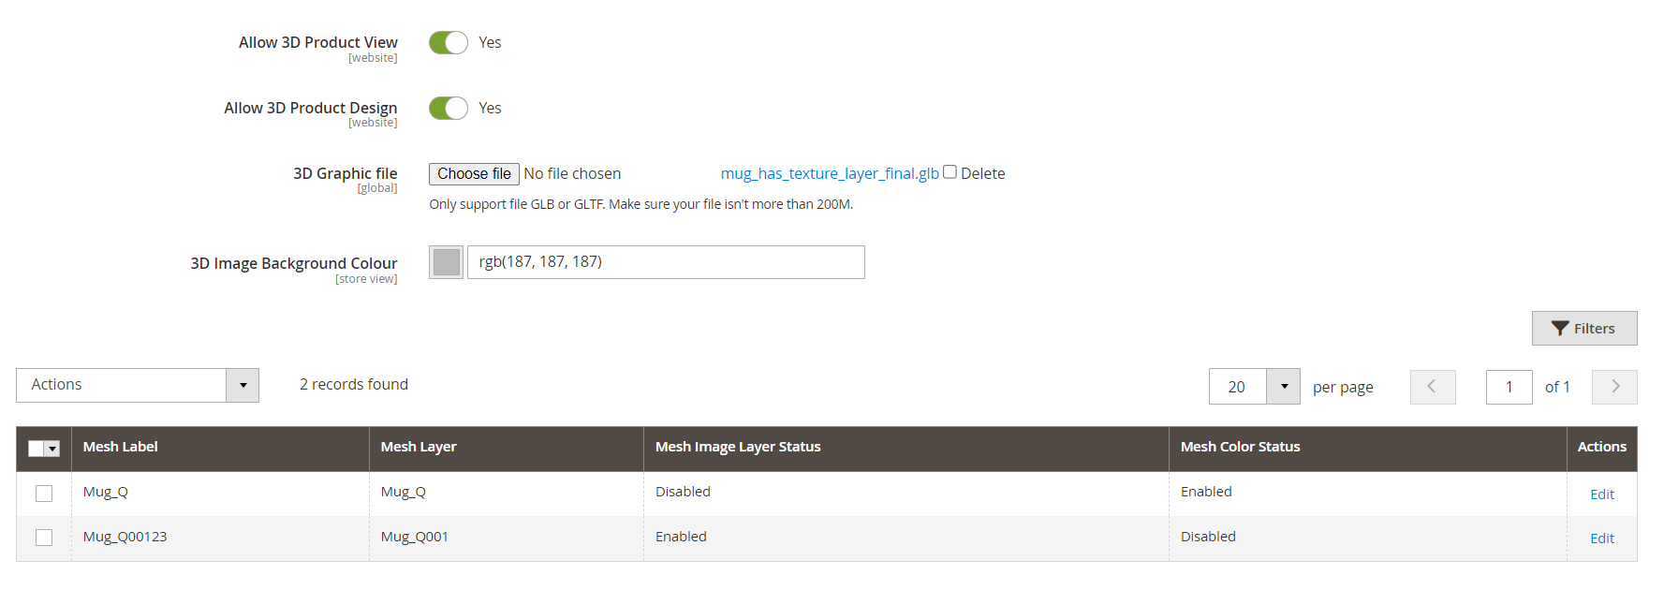The image size is (1664, 605).
Task: Click the current page number field
Action: click(1509, 387)
